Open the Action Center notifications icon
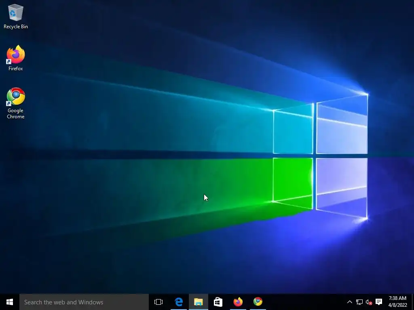414x310 pixels. point(379,302)
